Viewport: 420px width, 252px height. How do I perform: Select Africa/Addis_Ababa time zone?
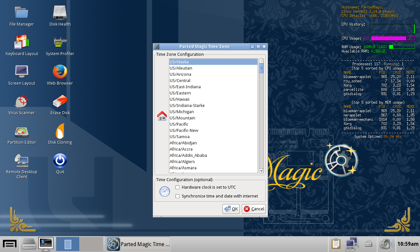click(x=213, y=156)
